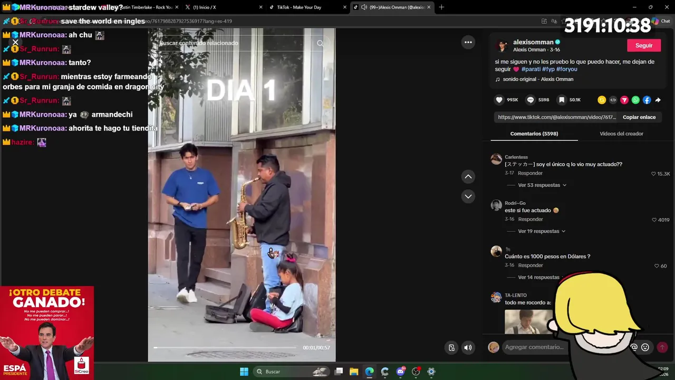Like the '1000 pesos en Dólares' comment
675x380 pixels.
coord(657,266)
